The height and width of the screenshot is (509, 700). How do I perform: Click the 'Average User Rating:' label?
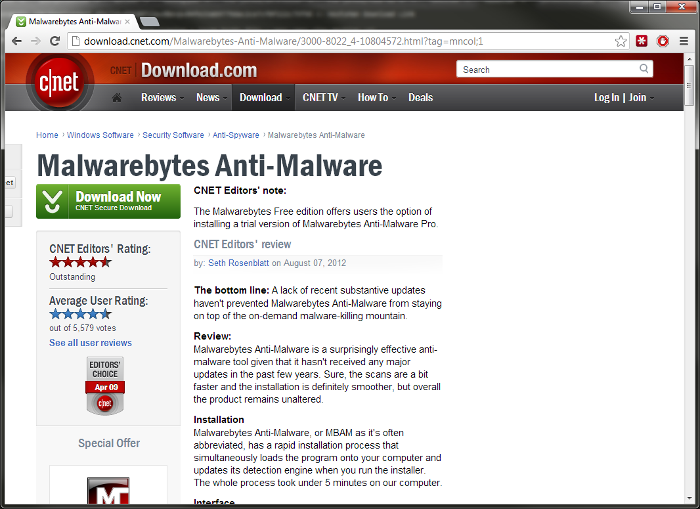click(x=98, y=301)
